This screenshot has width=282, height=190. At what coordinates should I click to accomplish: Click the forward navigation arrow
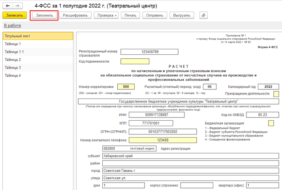click(18, 6)
